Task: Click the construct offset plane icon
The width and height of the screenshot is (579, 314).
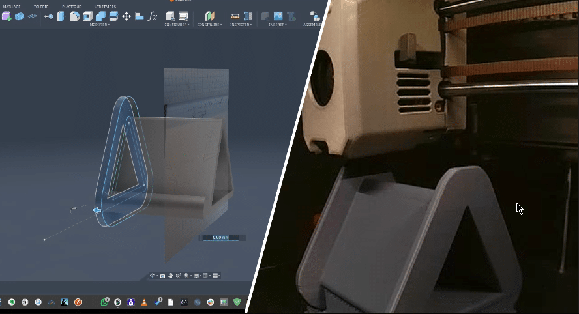Action: click(209, 16)
